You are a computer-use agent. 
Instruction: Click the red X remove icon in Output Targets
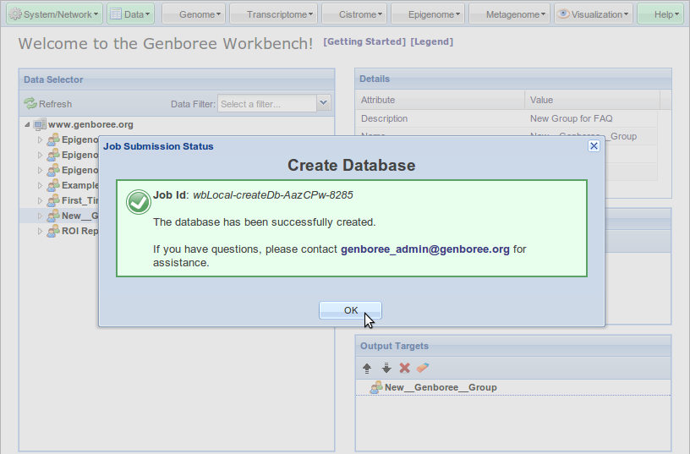[x=404, y=368]
